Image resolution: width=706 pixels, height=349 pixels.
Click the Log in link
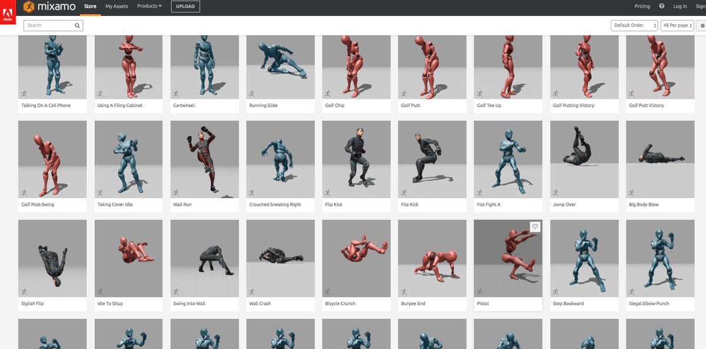[x=680, y=6]
